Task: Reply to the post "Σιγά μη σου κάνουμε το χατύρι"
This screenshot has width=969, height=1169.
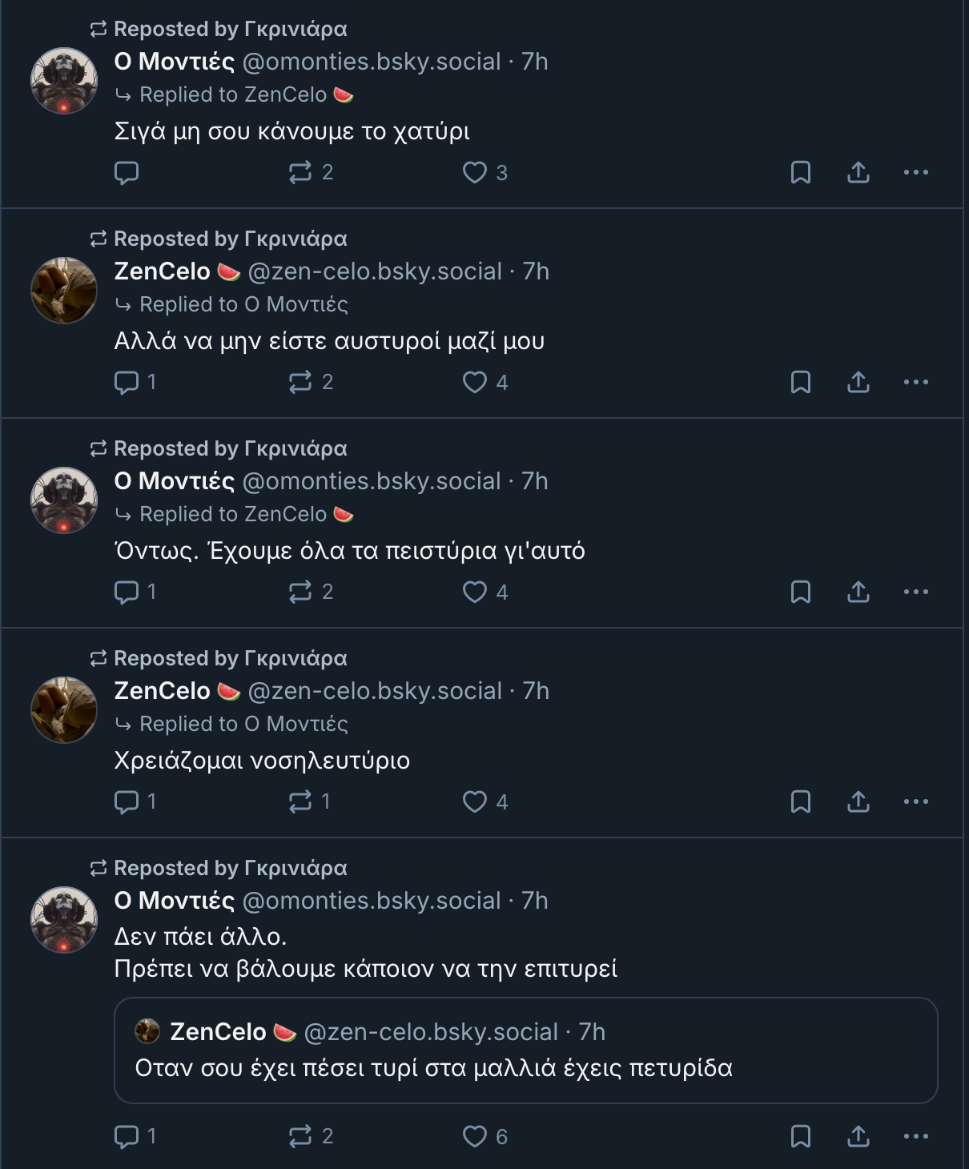Action: point(127,172)
